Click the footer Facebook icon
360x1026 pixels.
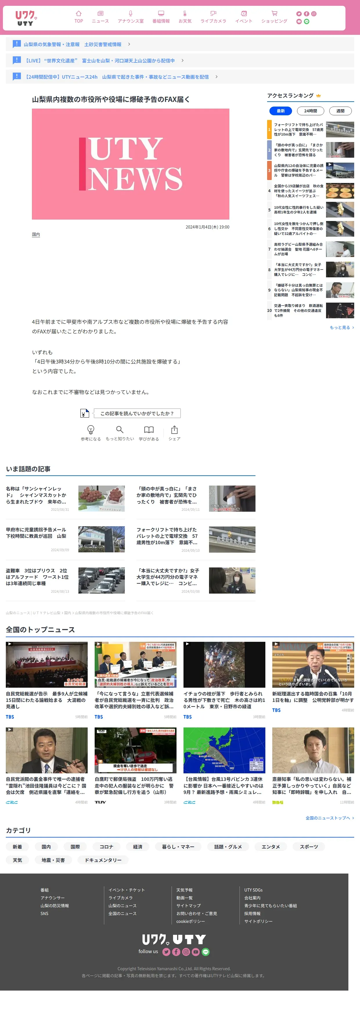click(x=176, y=952)
